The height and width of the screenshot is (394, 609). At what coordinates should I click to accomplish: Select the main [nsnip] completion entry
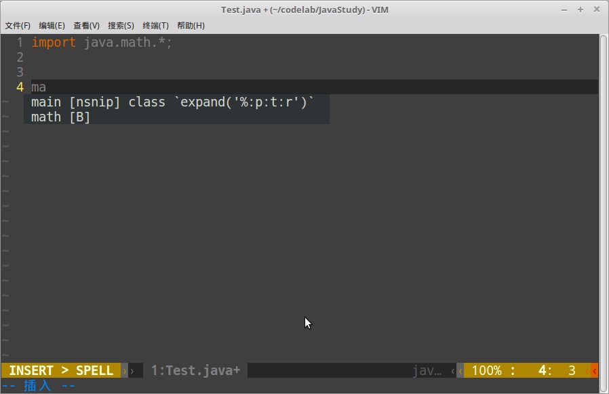(x=176, y=102)
